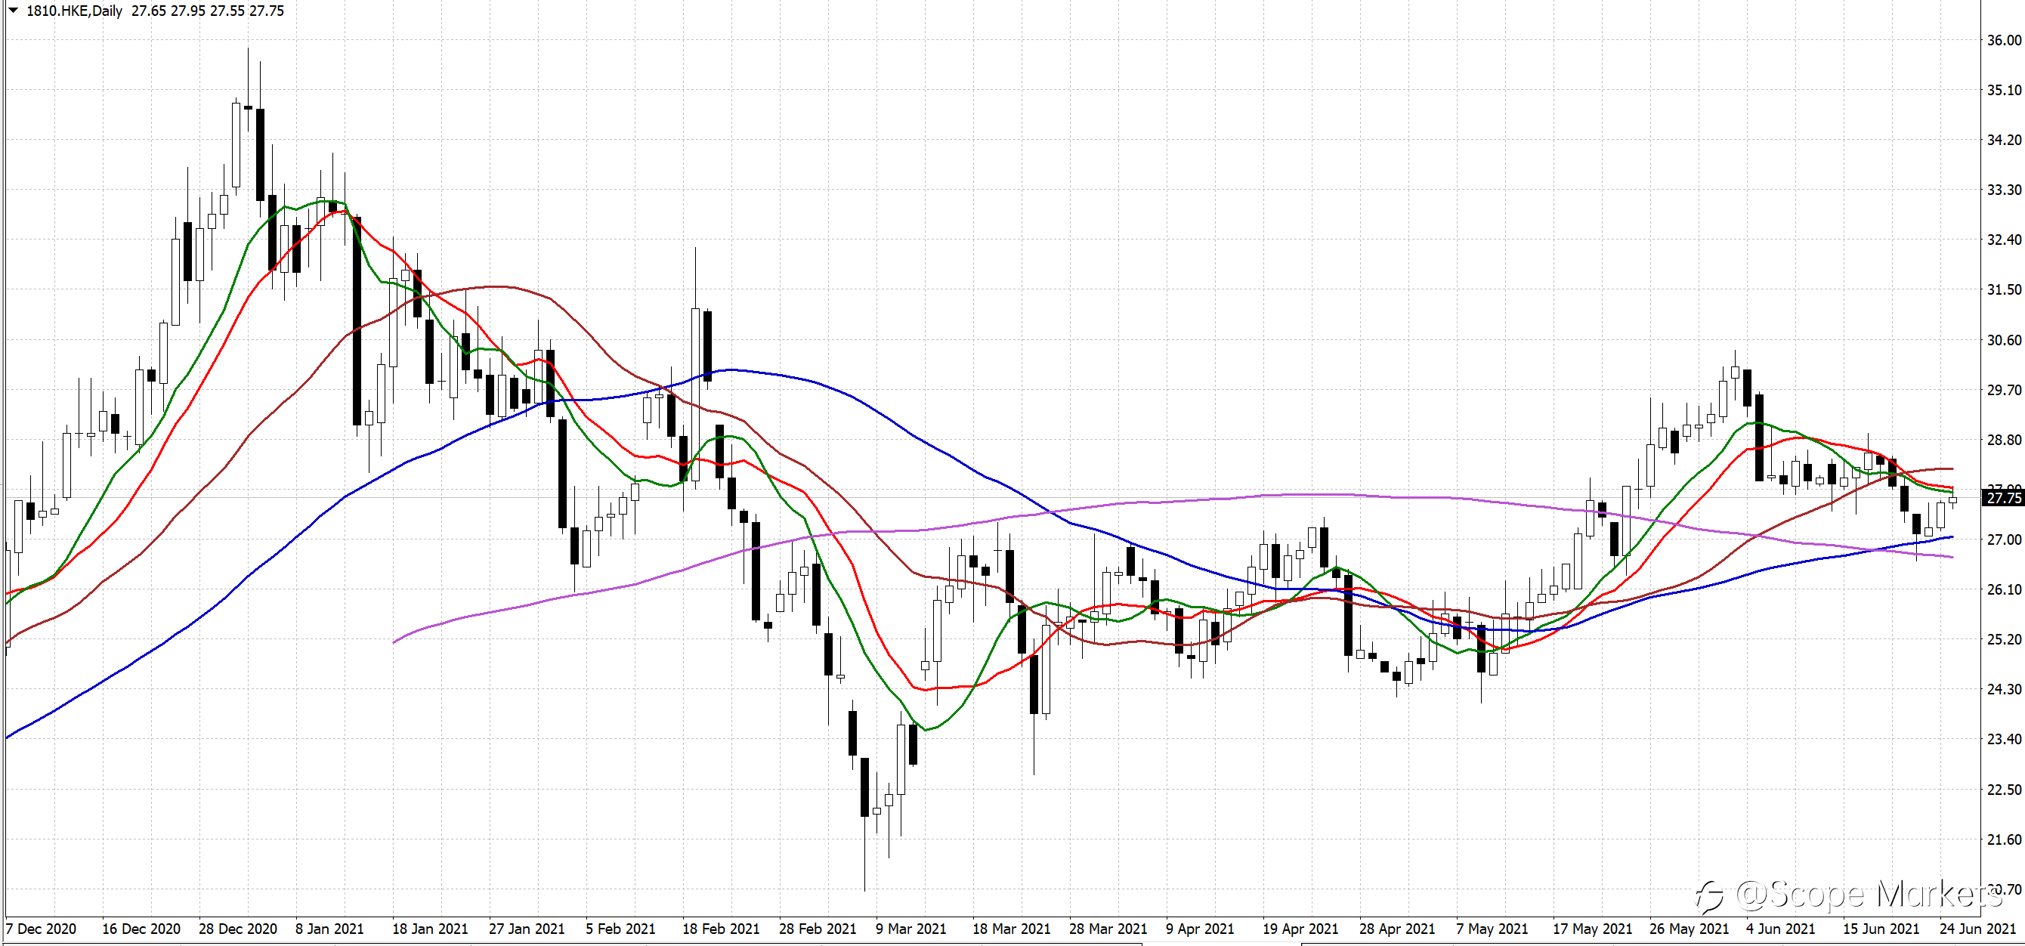Click the 22.50 price axis label

pyautogui.click(x=2004, y=790)
